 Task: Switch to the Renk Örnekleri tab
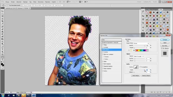pos(154,10)
